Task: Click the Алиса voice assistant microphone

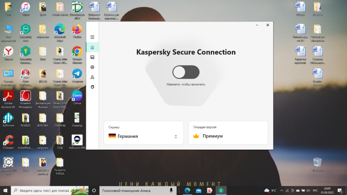Action: 171,190
